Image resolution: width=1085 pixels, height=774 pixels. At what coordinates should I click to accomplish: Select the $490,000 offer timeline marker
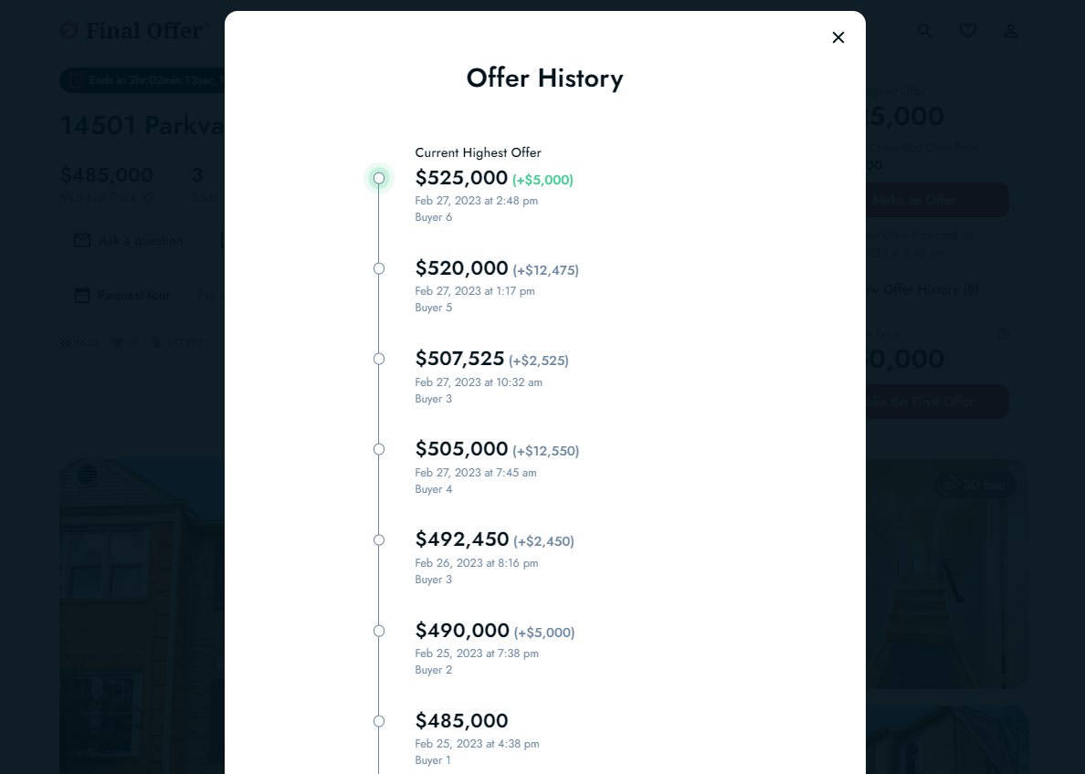(379, 631)
